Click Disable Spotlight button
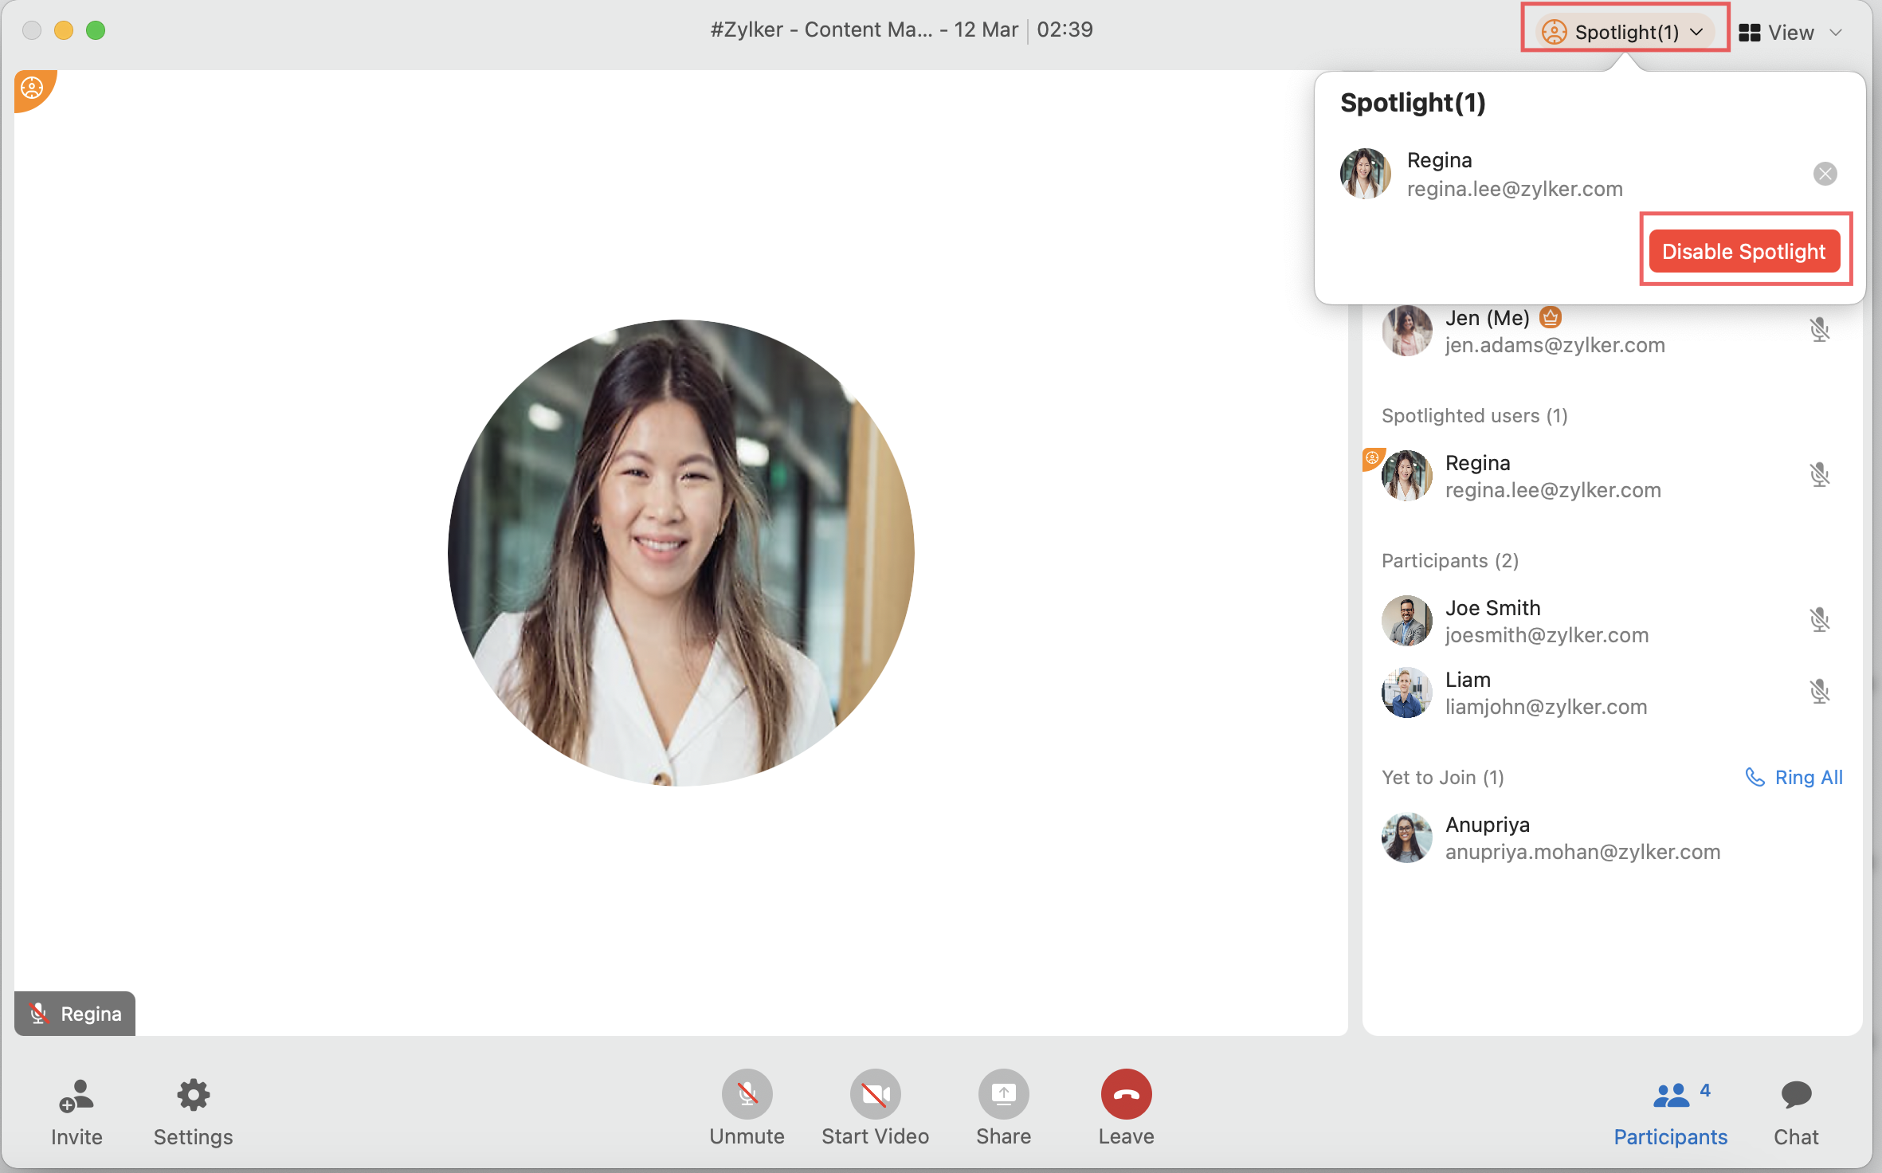The width and height of the screenshot is (1882, 1173). 1743,251
